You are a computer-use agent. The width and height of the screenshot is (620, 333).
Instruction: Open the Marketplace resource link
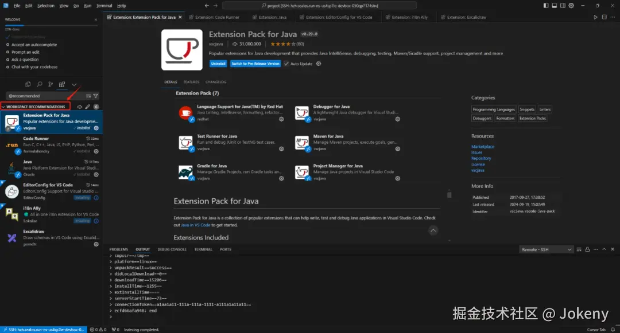(x=482, y=146)
